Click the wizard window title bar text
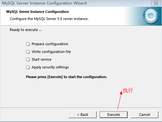 point(44,3)
